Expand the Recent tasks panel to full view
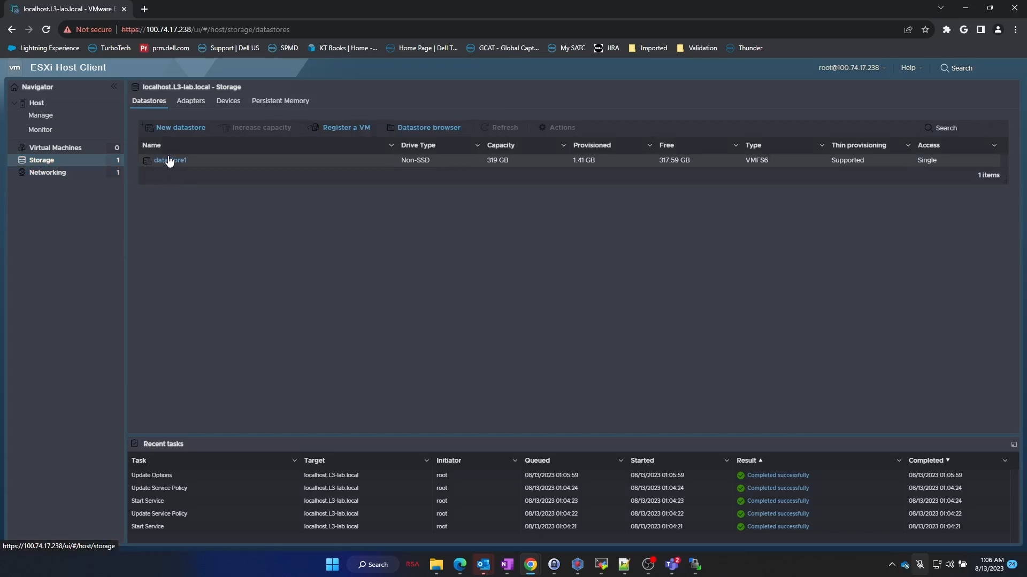This screenshot has width=1027, height=577. (1014, 444)
